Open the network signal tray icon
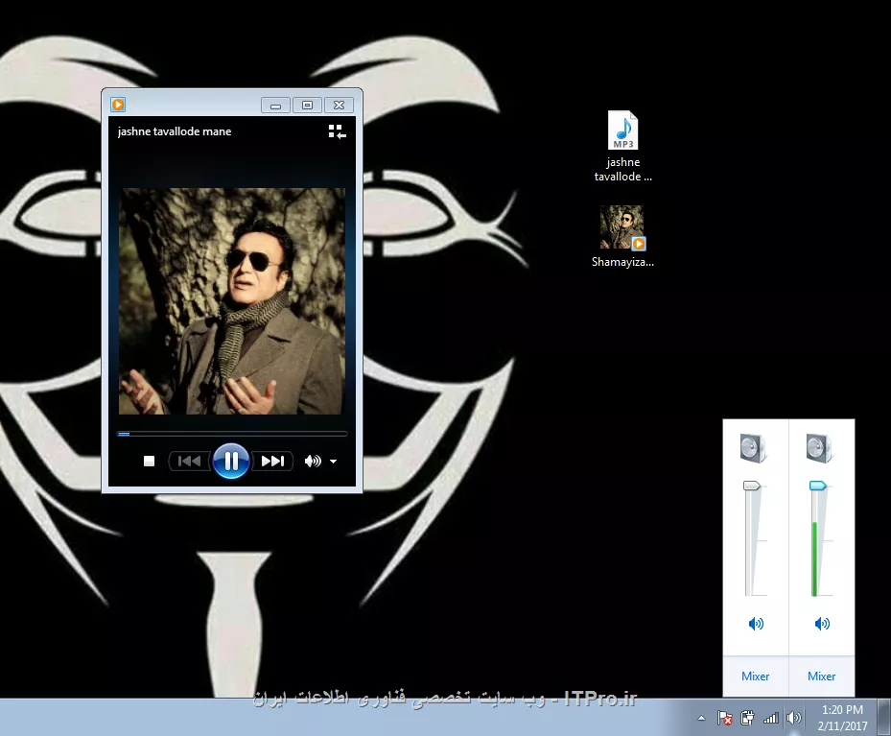 770,719
